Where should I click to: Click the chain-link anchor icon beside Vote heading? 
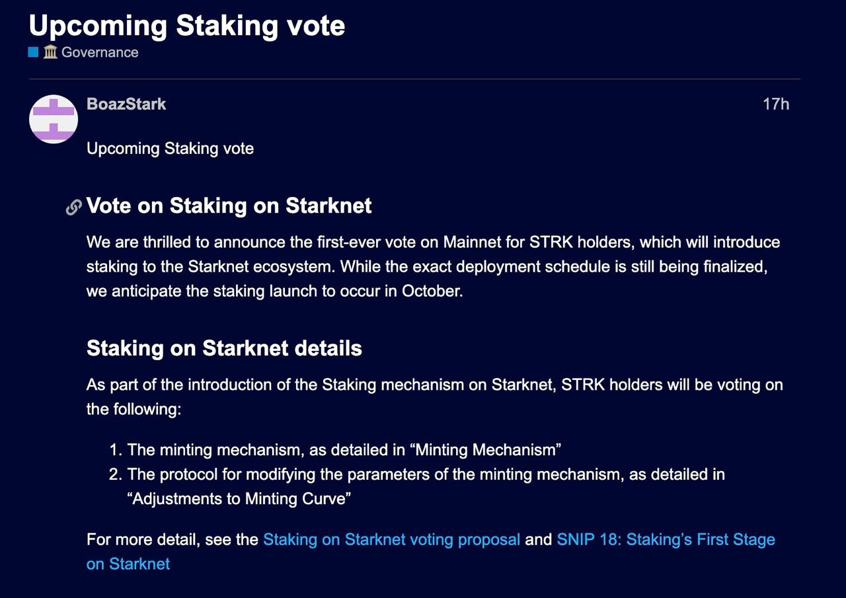(x=74, y=207)
